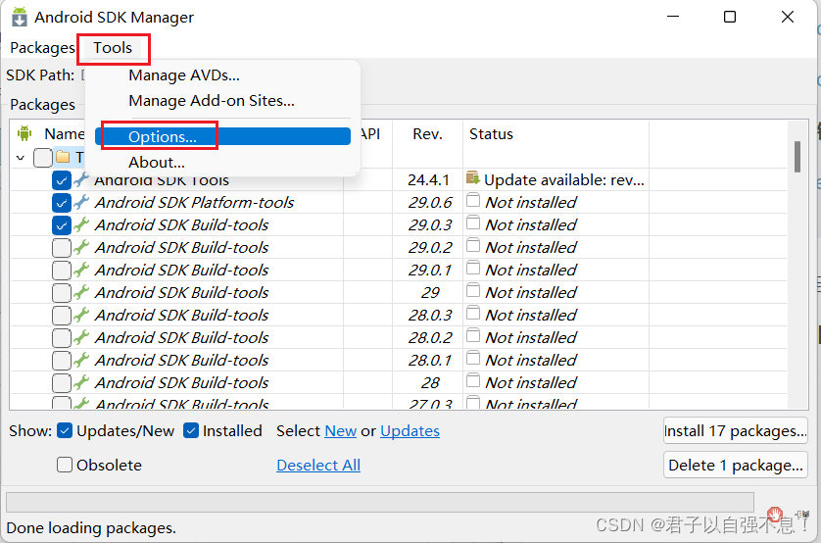821x543 pixels.
Task: Click the New link
Action: point(340,431)
